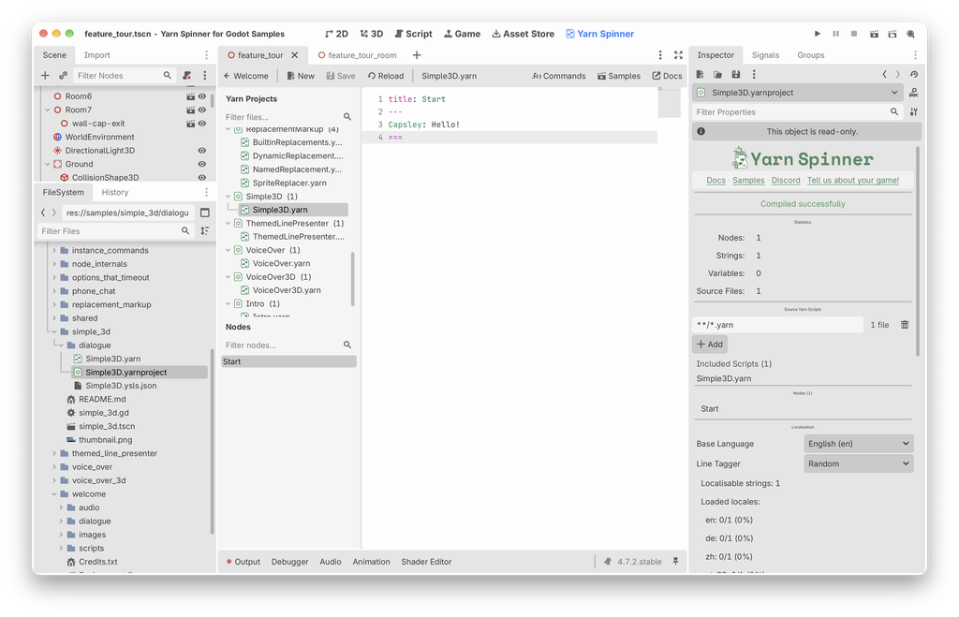Toggle visibility of Room6 node
This screenshot has width=959, height=617.
click(202, 96)
